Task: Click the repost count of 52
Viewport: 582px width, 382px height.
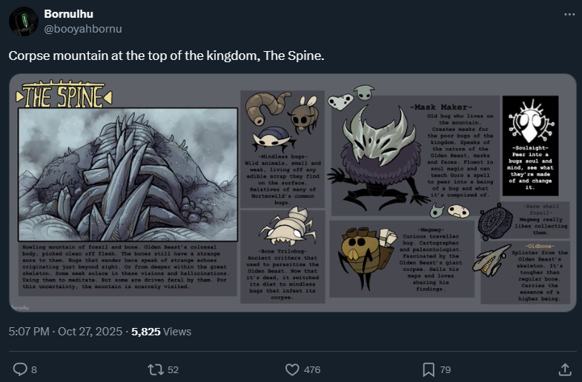Action: 173,369
